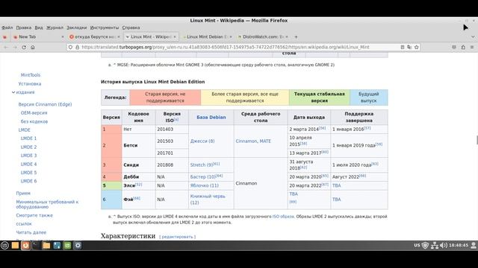Collapse the издания section in sidebar
Image resolution: width=478 pixels, height=268 pixels.
point(13,92)
